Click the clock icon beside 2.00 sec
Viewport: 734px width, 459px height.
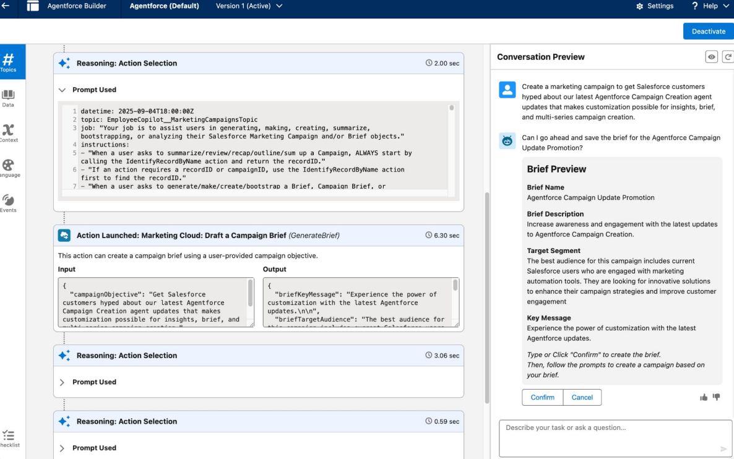point(428,63)
